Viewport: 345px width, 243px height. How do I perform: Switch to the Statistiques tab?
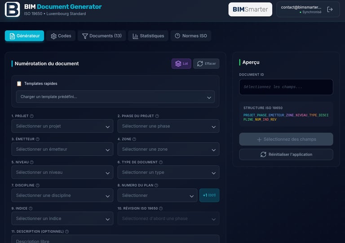(148, 36)
